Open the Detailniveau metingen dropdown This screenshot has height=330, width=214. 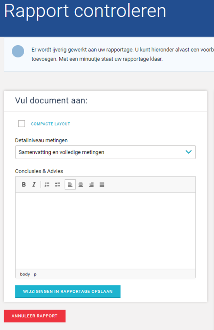pos(106,152)
